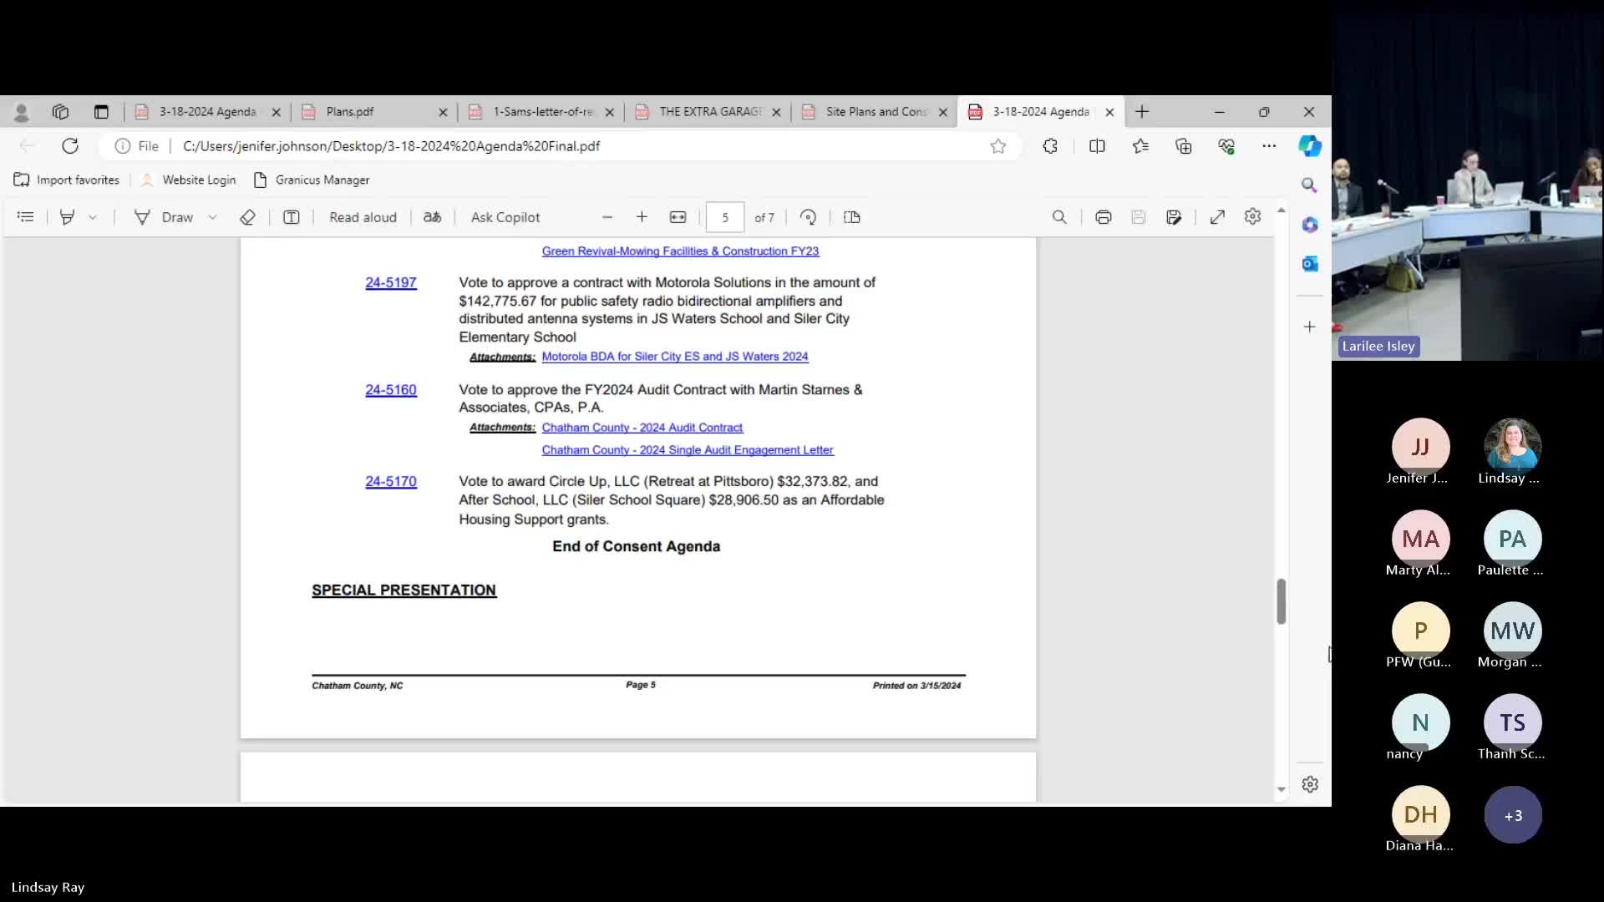Open the Copilot sidebar icon
Screen dimensions: 1604x902
1310,146
